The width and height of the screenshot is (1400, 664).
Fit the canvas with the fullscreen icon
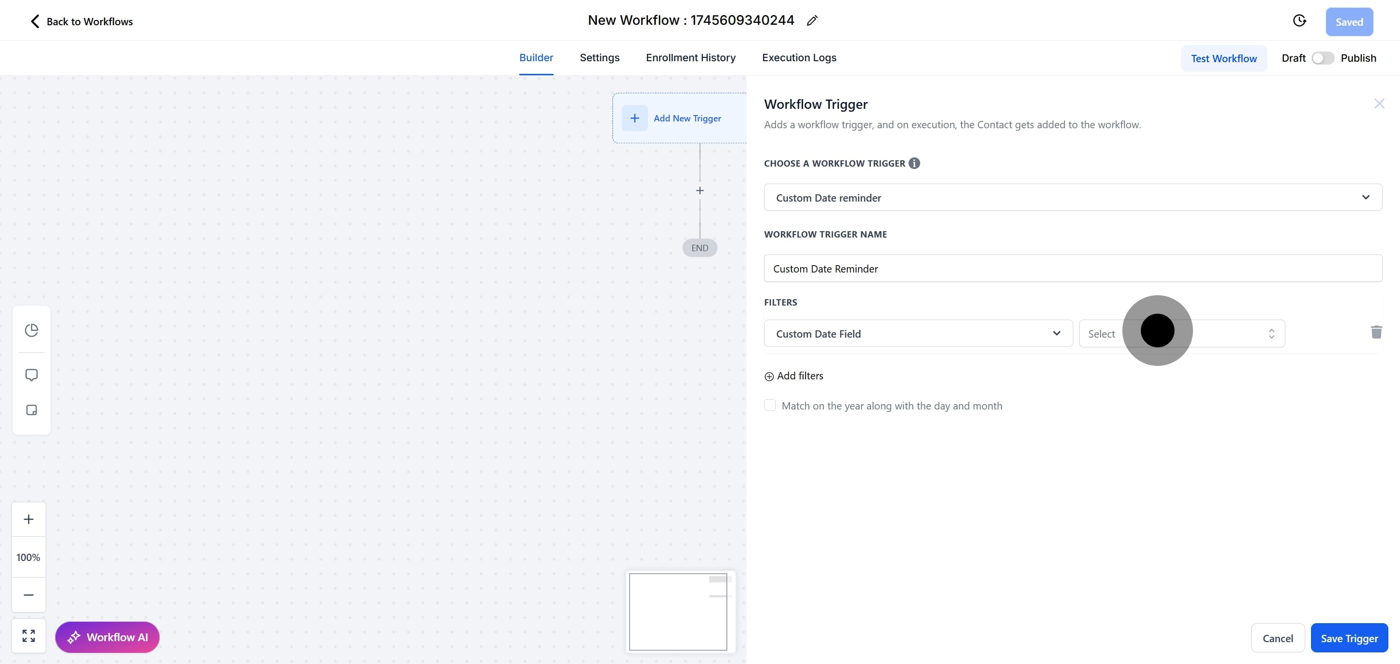coord(29,636)
